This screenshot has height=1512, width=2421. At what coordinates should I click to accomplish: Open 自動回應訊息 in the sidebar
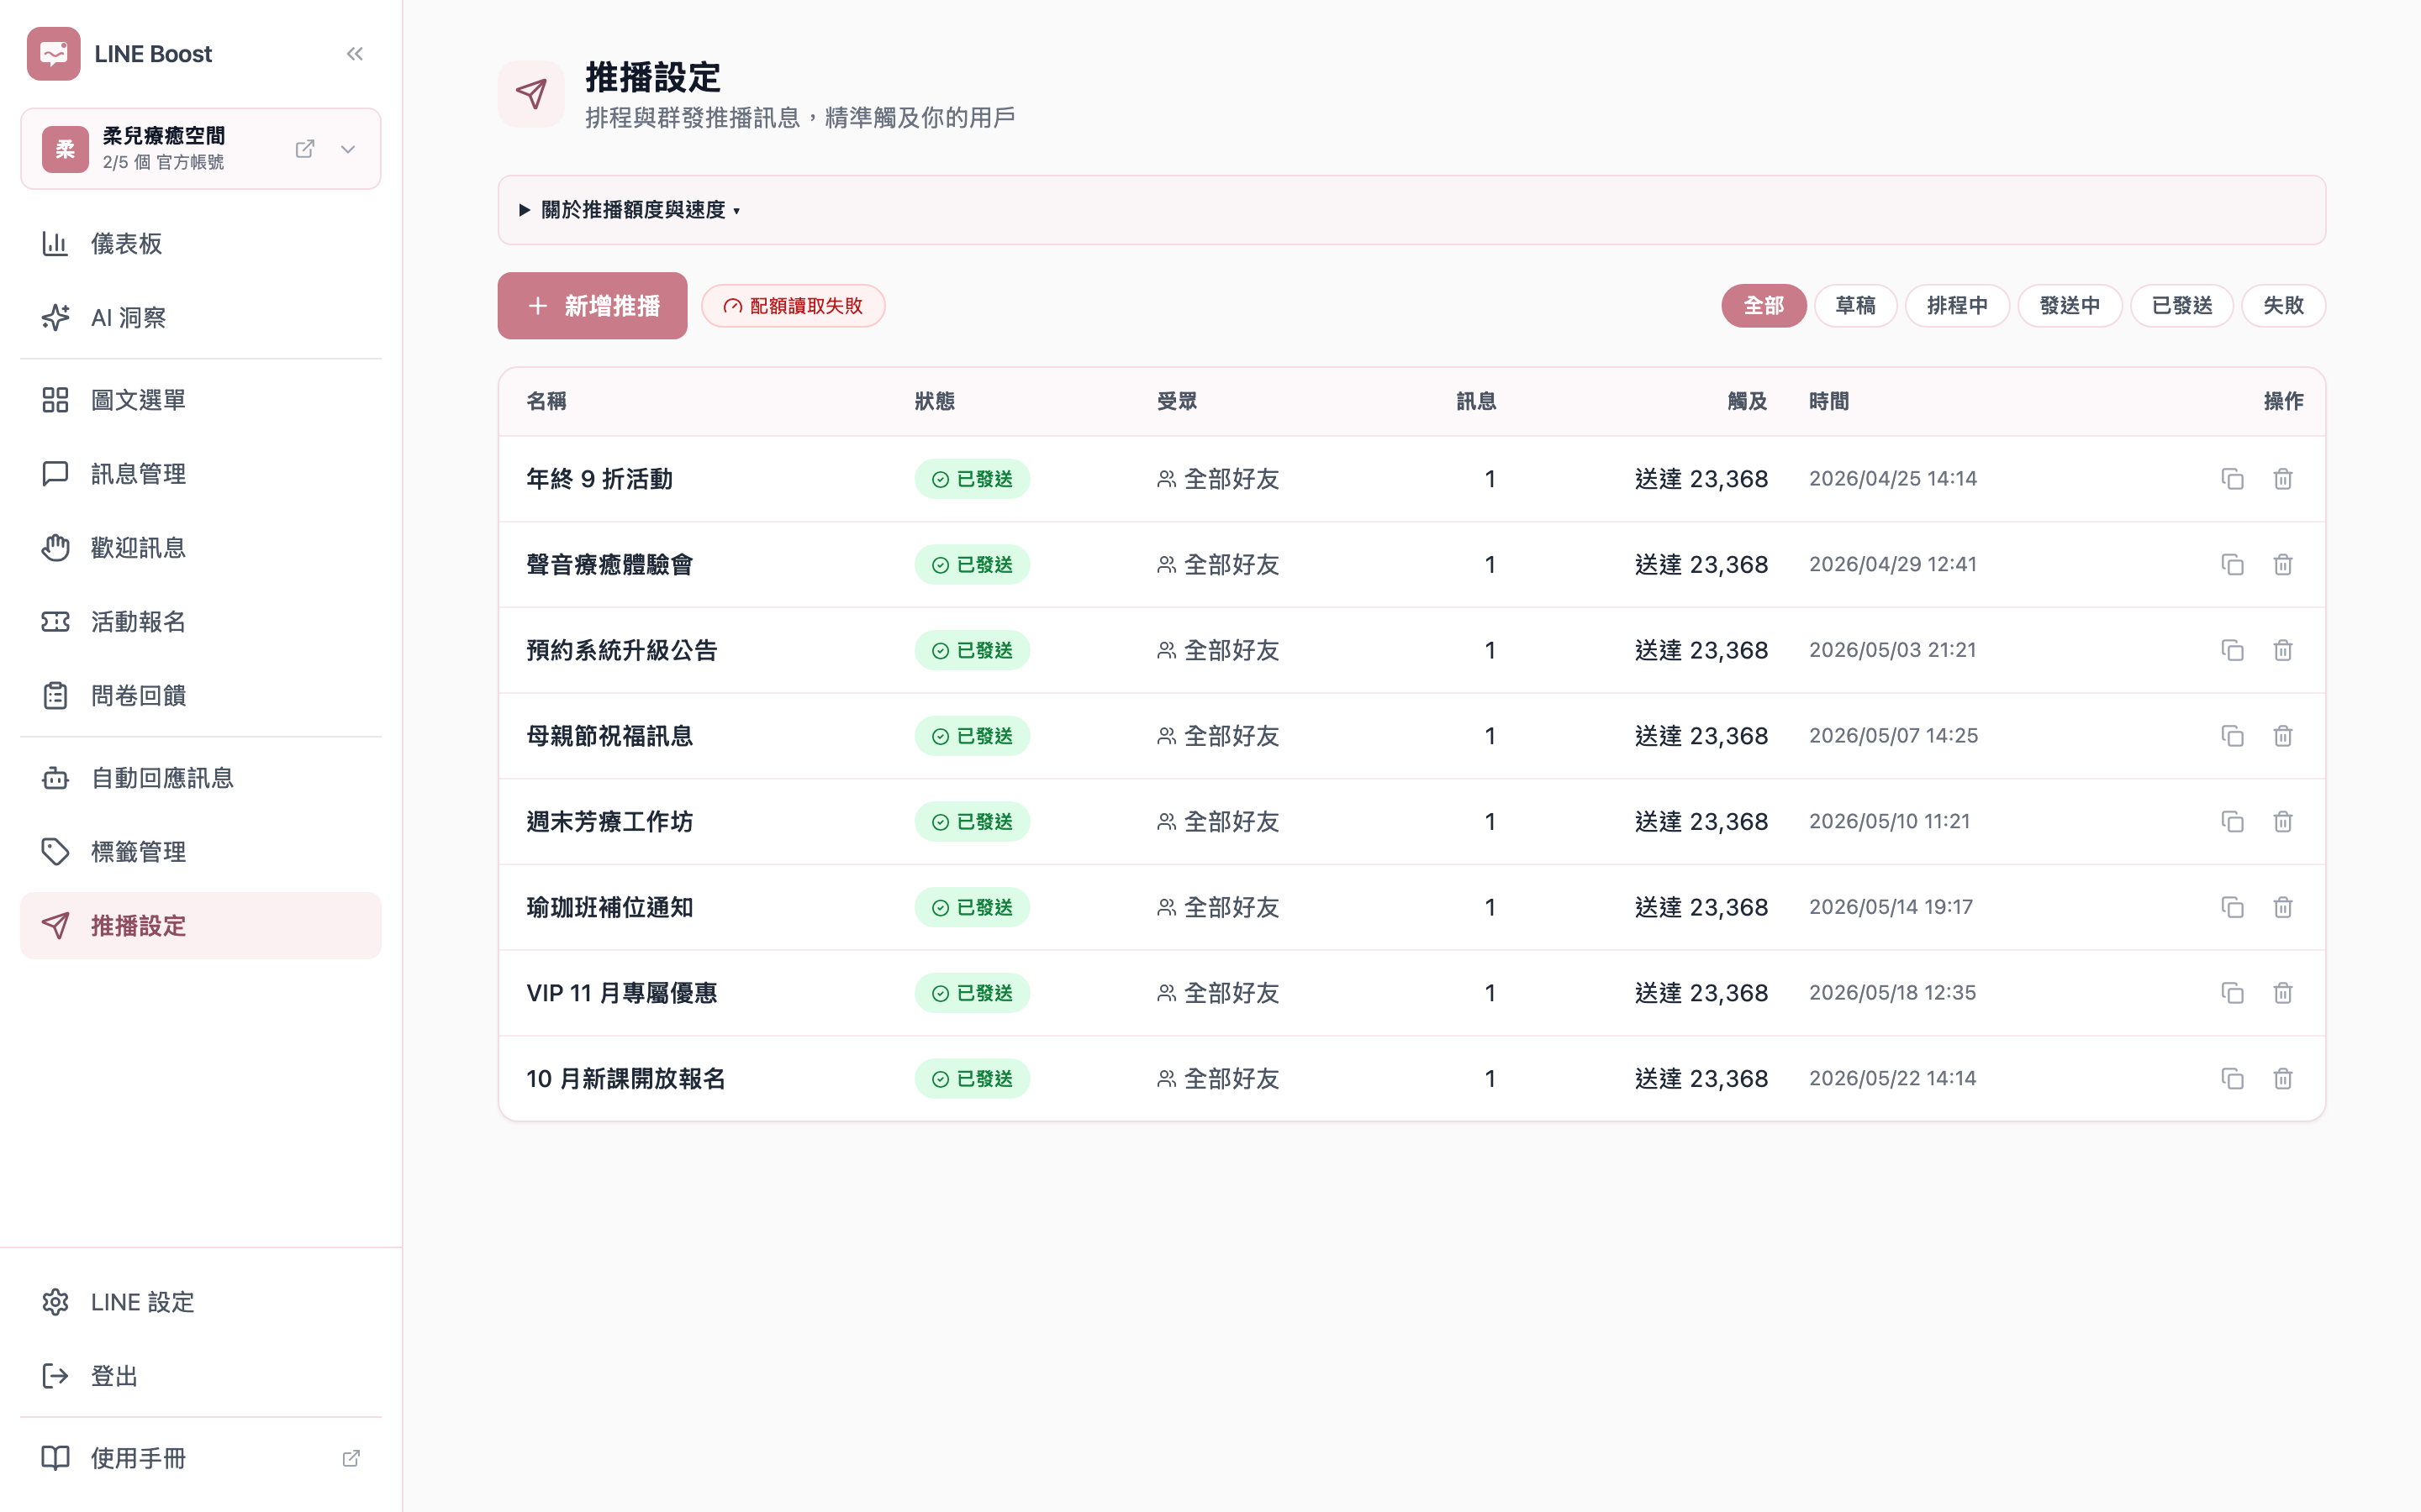click(x=201, y=778)
